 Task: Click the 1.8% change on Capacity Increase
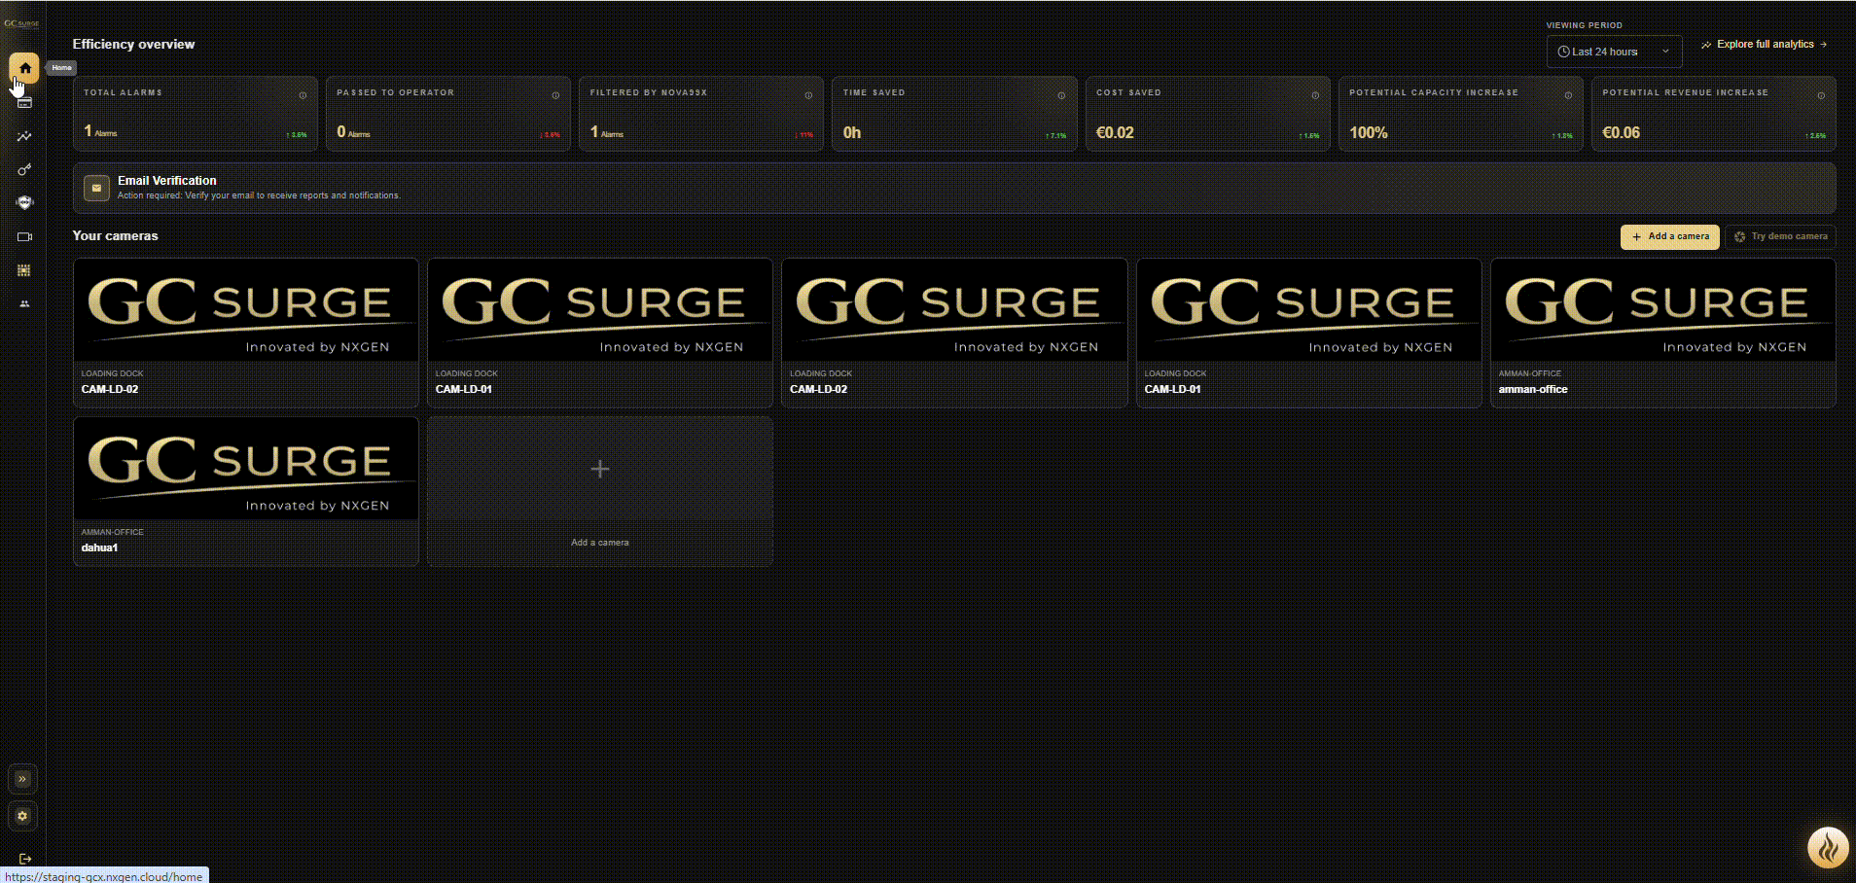(1562, 136)
